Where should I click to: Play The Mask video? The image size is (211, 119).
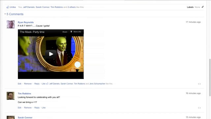click(x=51, y=54)
